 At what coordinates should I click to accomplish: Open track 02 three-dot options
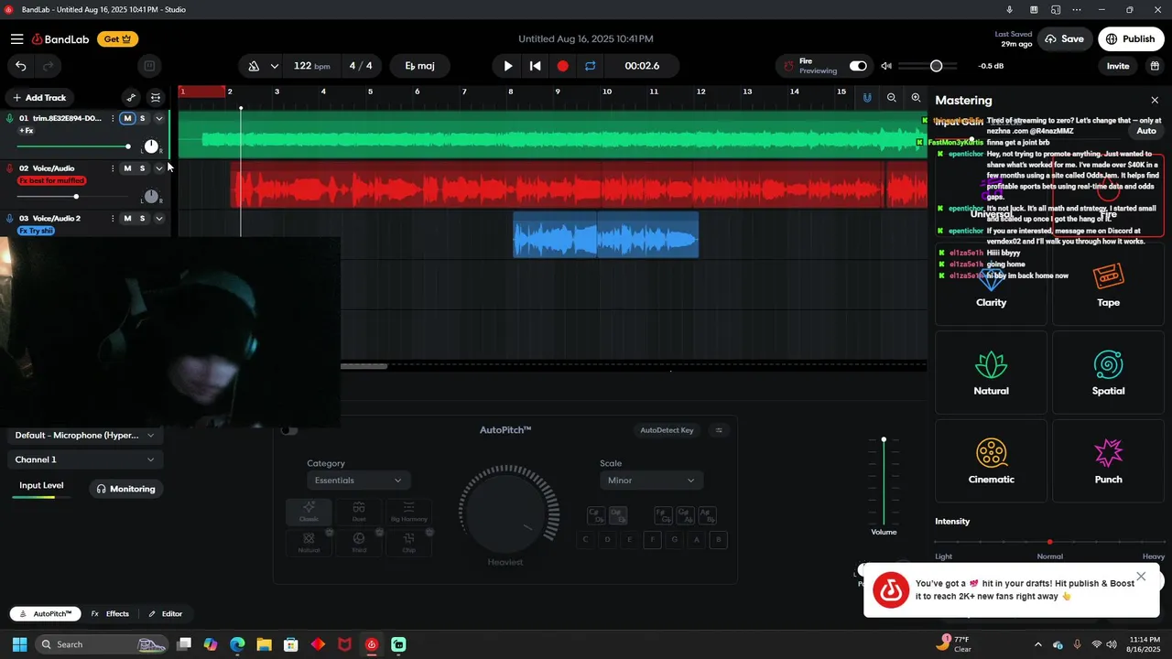113,168
